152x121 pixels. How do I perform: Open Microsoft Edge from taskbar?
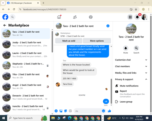pos(70,118)
